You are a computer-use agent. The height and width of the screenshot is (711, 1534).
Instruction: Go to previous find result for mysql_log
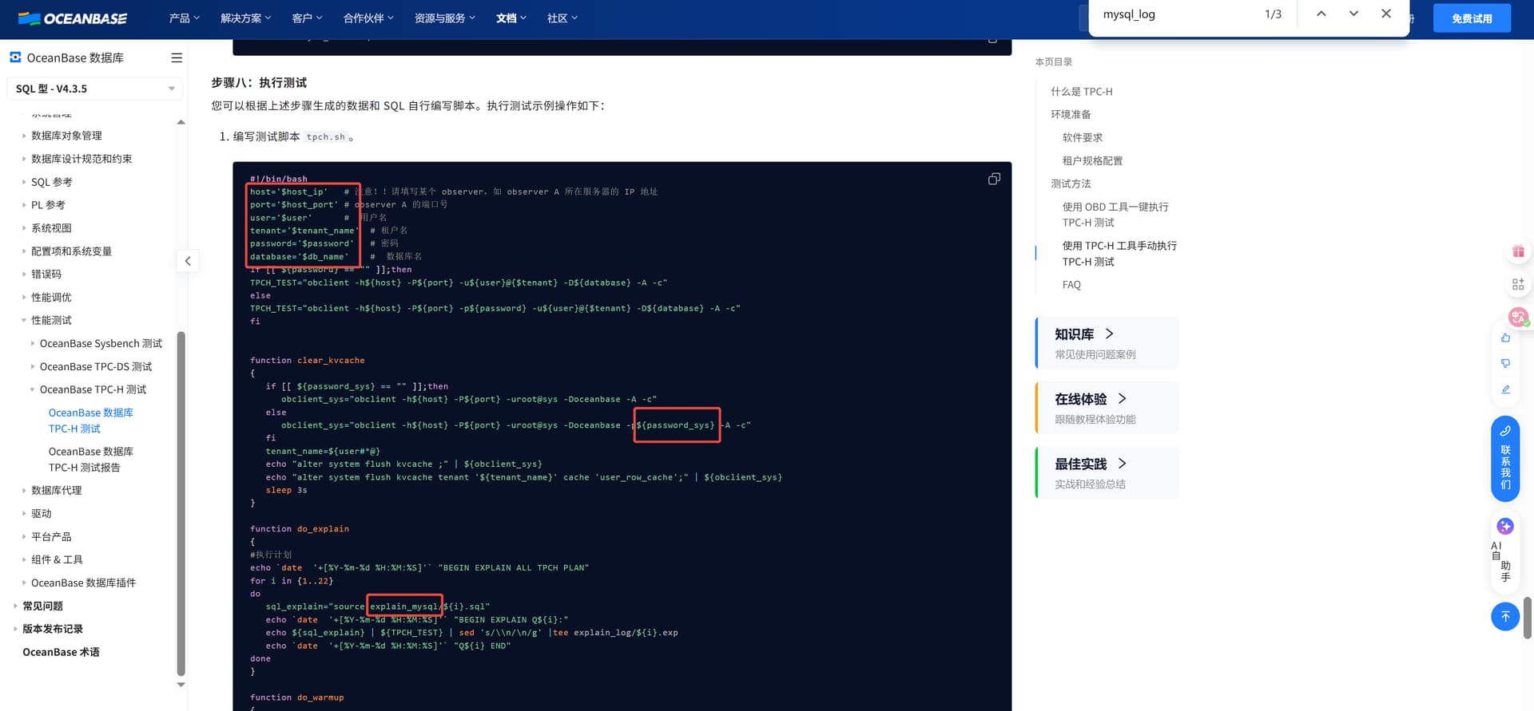tap(1321, 14)
